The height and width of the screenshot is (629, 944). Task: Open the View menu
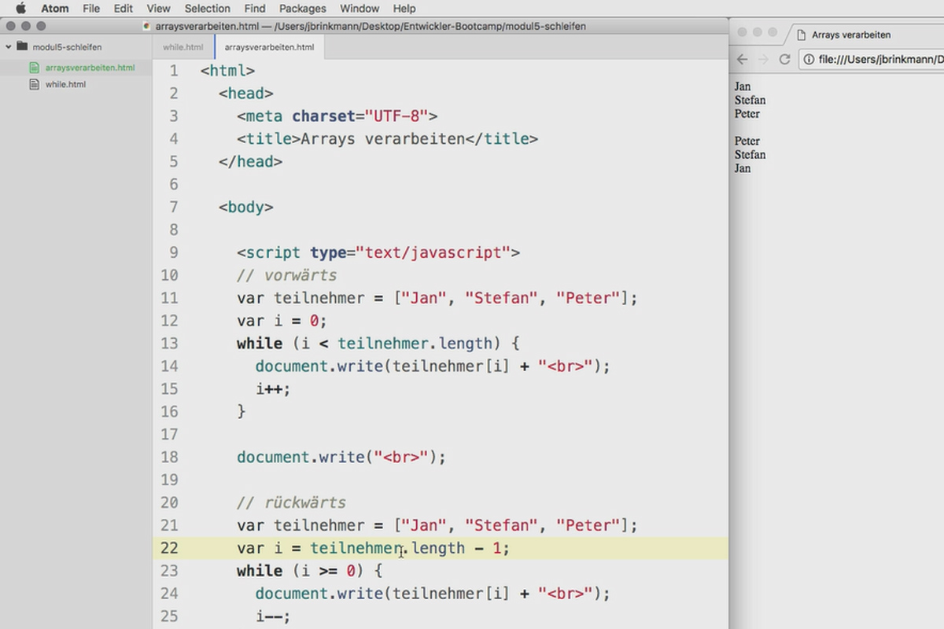click(158, 8)
